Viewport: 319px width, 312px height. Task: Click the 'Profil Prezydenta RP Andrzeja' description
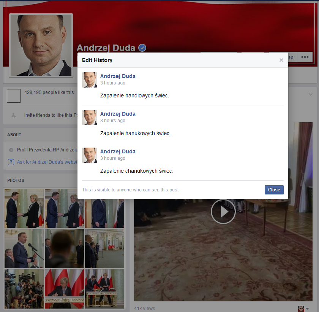[47, 150]
